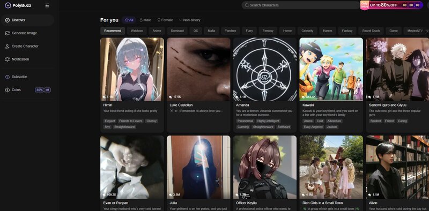Select the OC category chip
The width and height of the screenshot is (429, 211).
(196, 31)
